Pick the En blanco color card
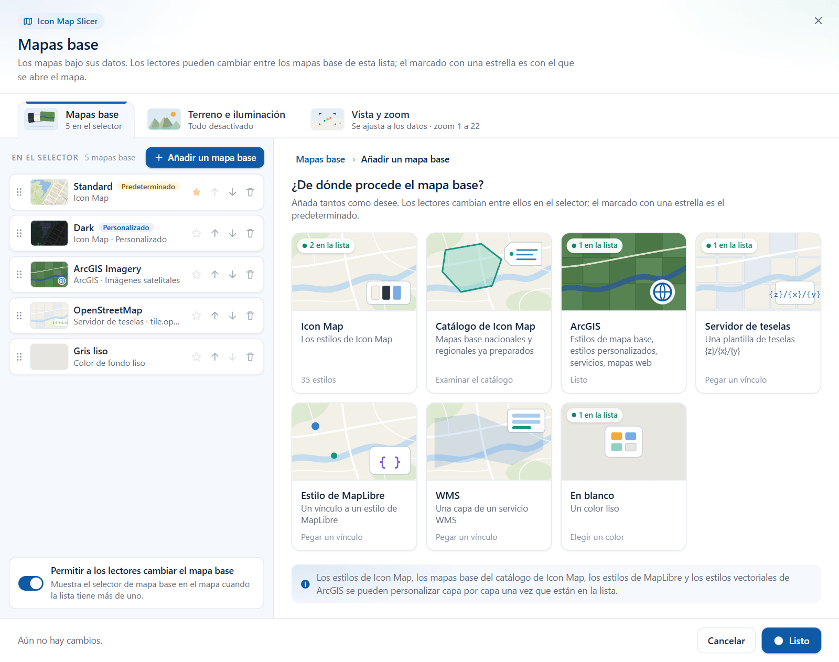 click(623, 476)
